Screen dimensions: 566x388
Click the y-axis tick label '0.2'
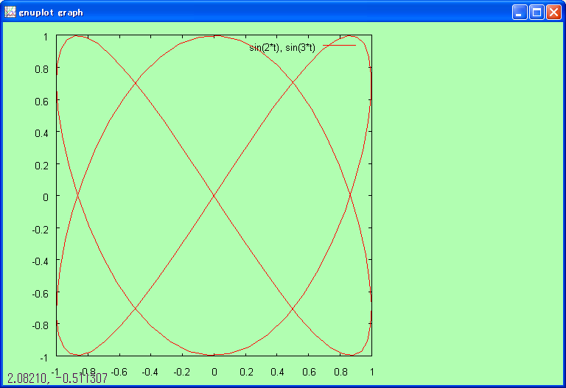(41, 165)
